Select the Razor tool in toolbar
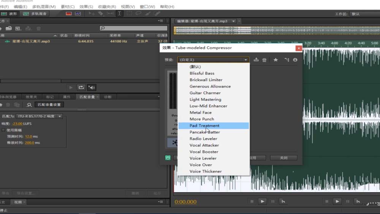The image size is (380, 214). click(101, 14)
